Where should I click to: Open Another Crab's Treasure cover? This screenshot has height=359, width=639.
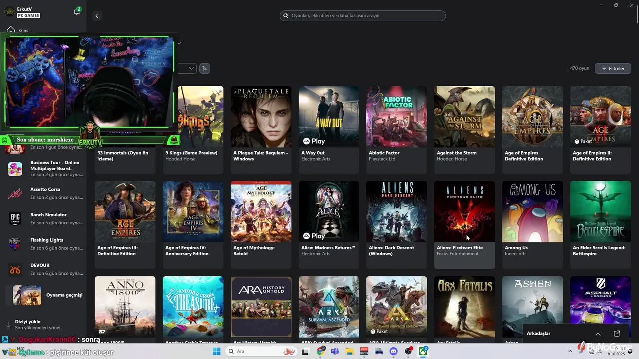(193, 307)
